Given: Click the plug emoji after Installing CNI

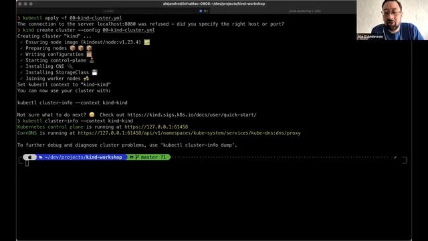Looking at the screenshot, I should (70, 66).
